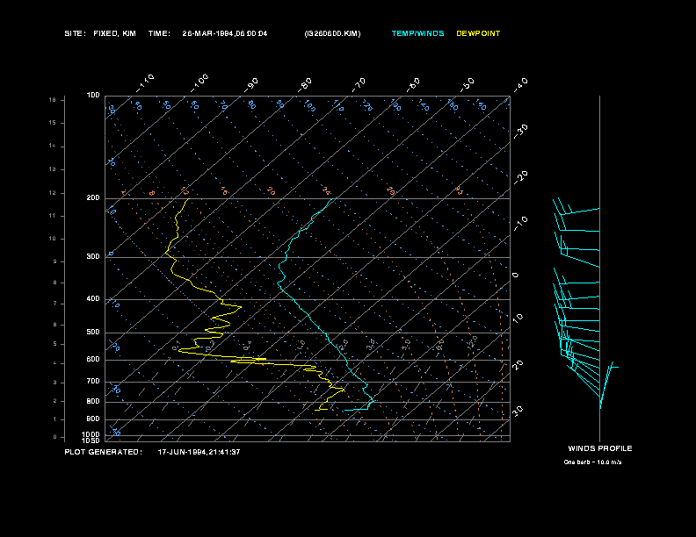
Task: Click the 1000 pressure level label
Action: (x=91, y=434)
